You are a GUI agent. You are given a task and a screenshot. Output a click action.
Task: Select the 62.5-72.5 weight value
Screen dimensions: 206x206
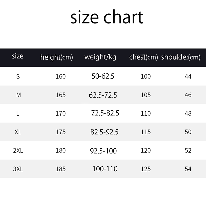point(103,95)
